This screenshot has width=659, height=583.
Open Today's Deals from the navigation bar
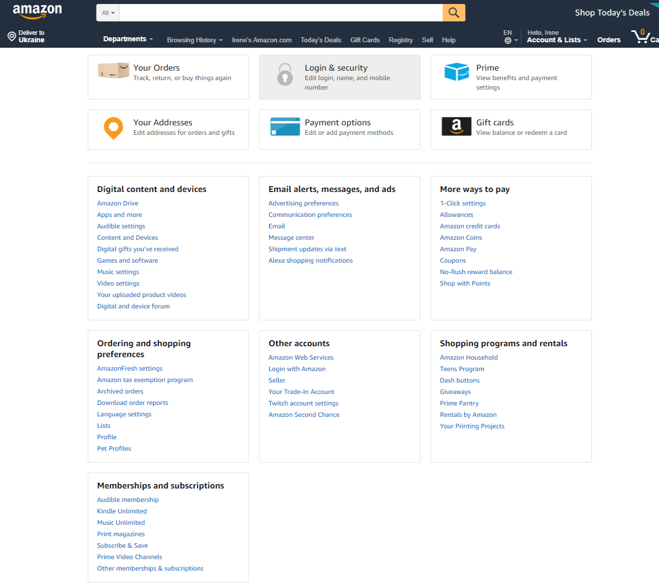[321, 39]
